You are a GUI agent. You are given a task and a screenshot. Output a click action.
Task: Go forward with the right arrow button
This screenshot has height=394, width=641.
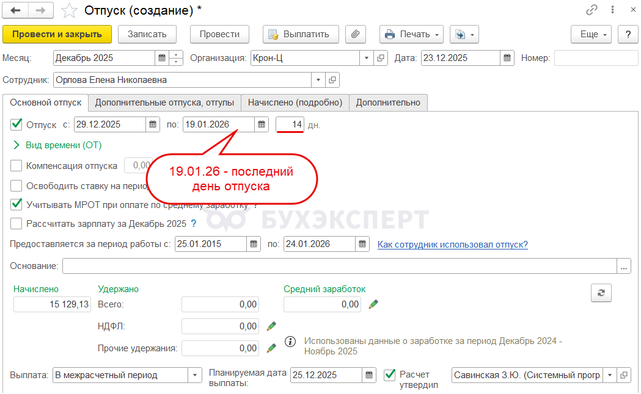[40, 10]
